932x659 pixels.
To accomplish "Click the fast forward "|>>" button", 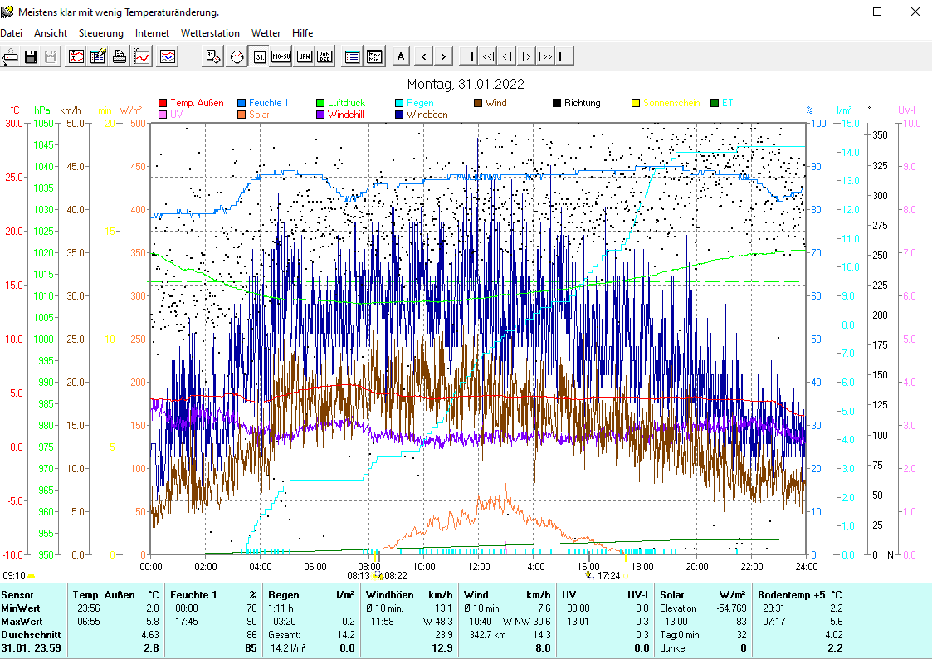I will click(545, 56).
